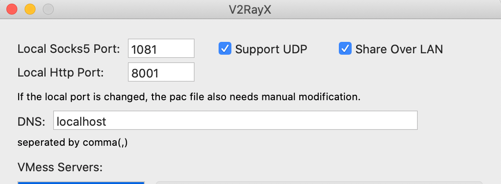Screen dimensions: 501x184
Task: Click the server details panel at bottom right
Action: [x=319, y=182]
